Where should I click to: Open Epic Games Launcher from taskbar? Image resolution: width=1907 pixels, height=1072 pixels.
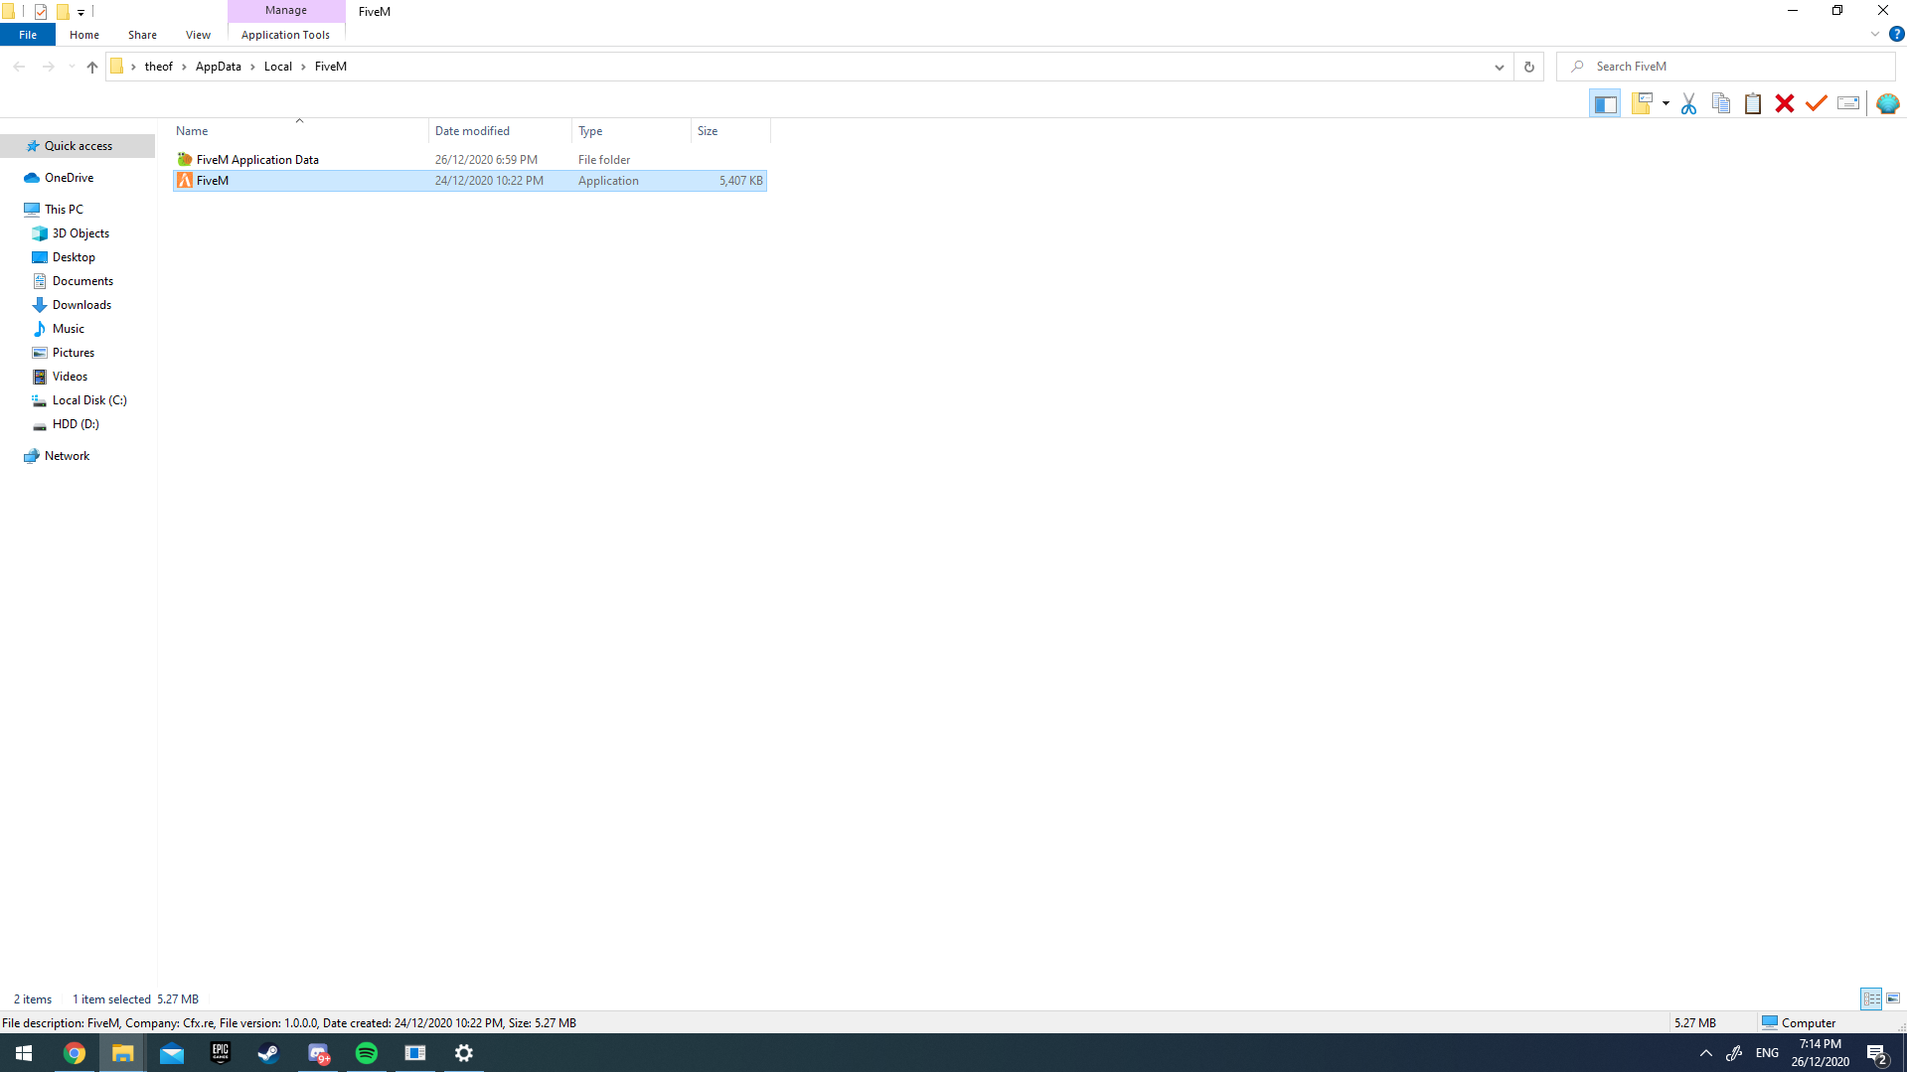pos(221,1053)
